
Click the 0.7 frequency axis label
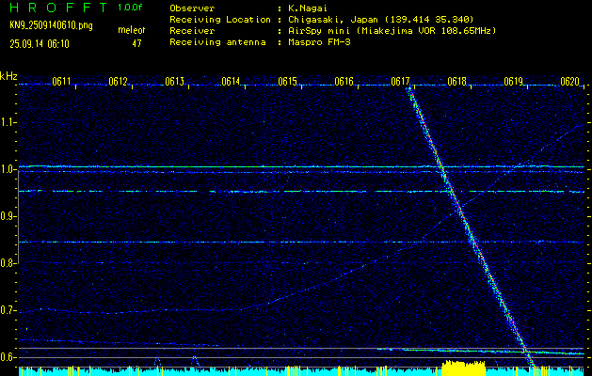coord(7,310)
